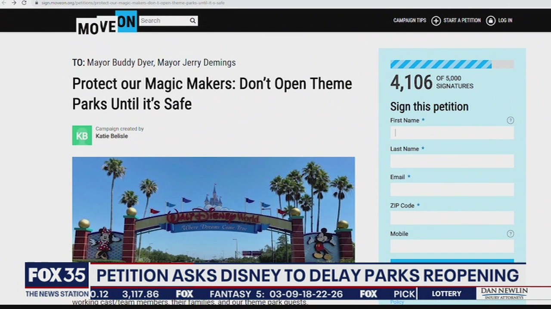Click the padlock icon beside Log In
Screen dimensions: 551x309
click(x=491, y=21)
